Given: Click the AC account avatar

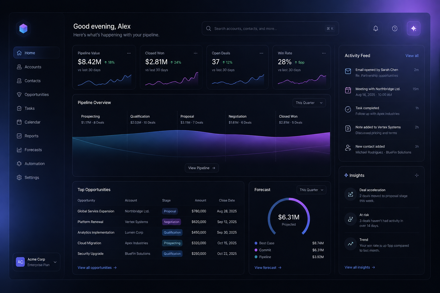Looking at the screenshot, I should [x=20, y=262].
